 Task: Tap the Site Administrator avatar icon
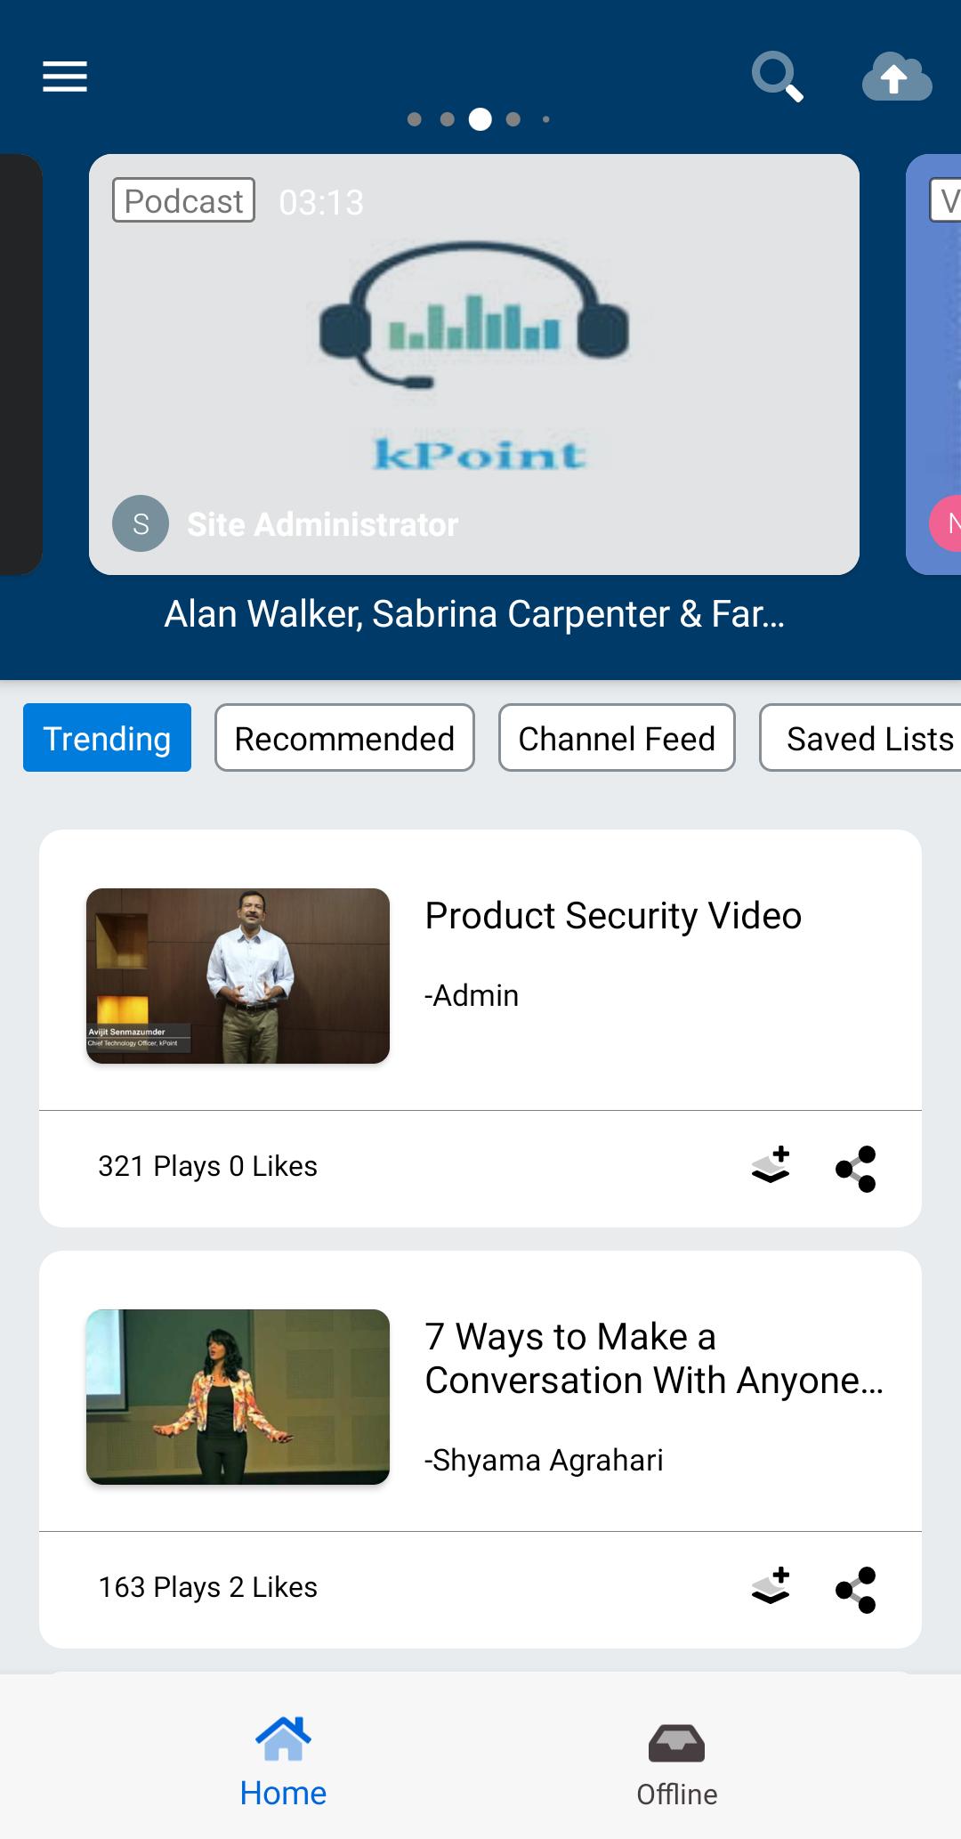click(x=141, y=523)
